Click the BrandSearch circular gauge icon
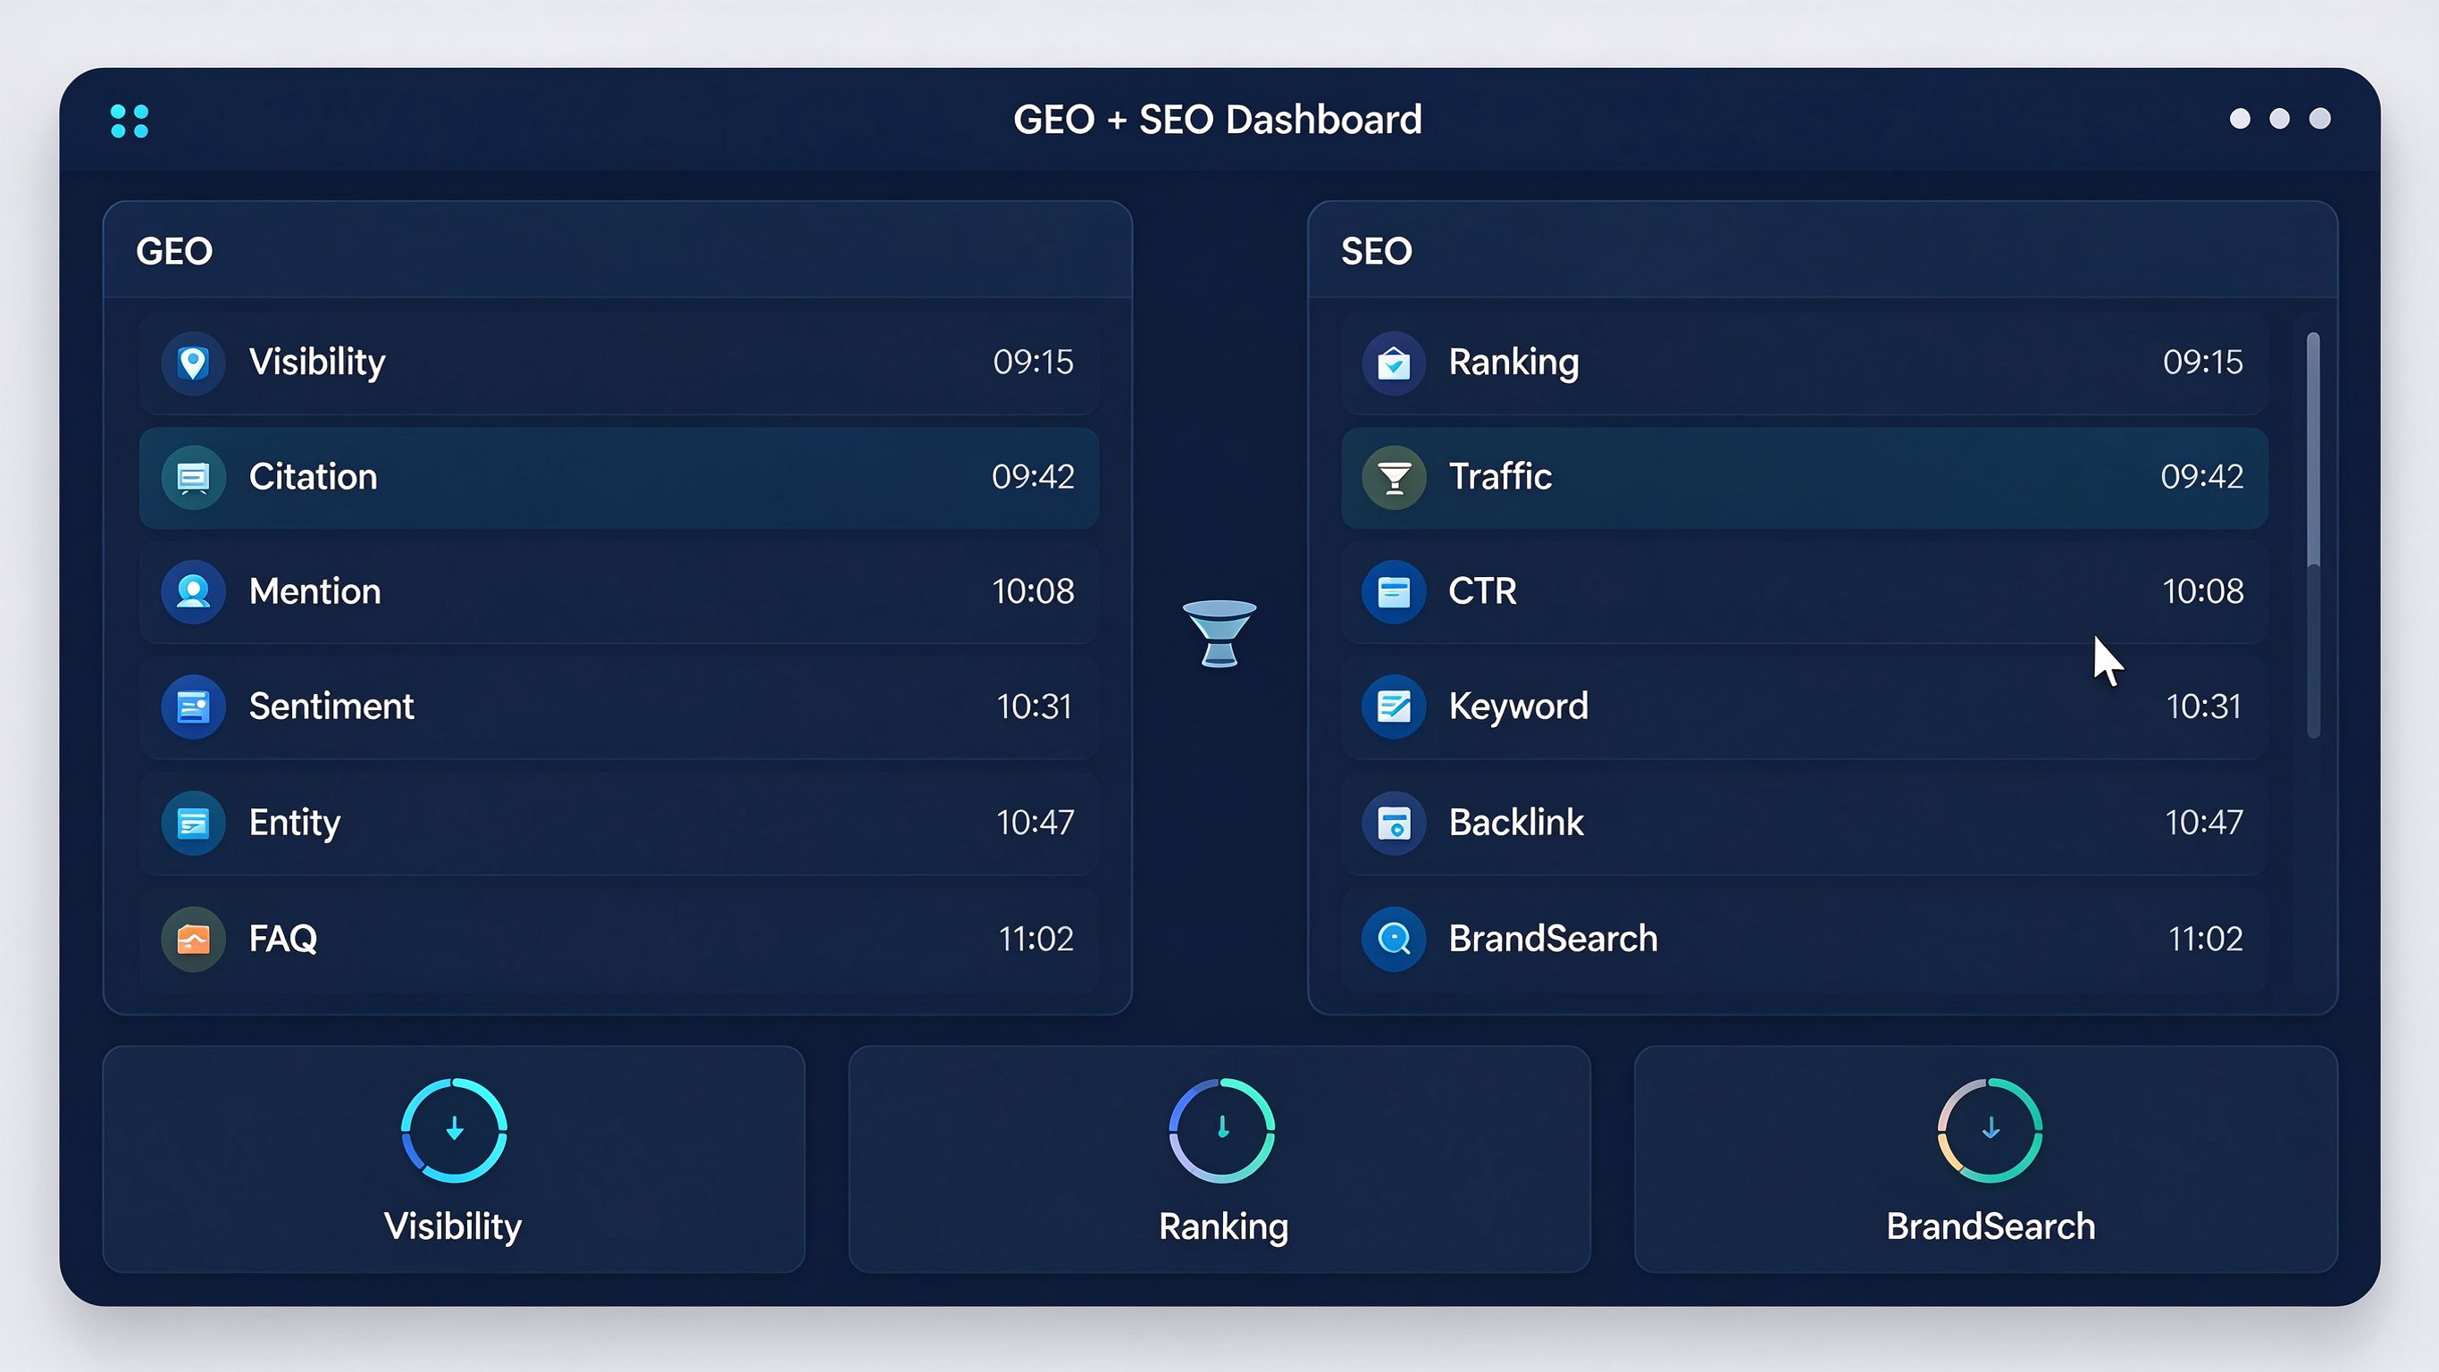 (1991, 1131)
